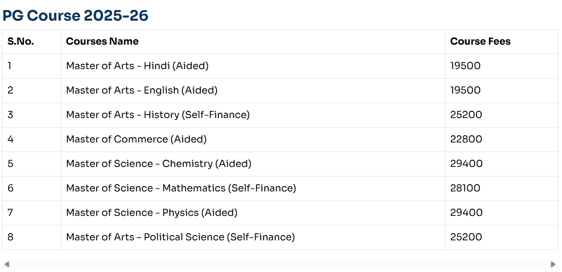The height and width of the screenshot is (272, 562).
Task: Click the Courses Name column header
Action: tap(102, 42)
